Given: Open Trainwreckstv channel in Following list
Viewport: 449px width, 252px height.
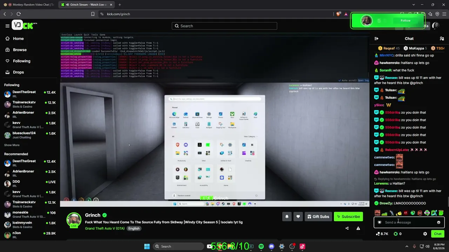Looking at the screenshot, I should 30,104.
